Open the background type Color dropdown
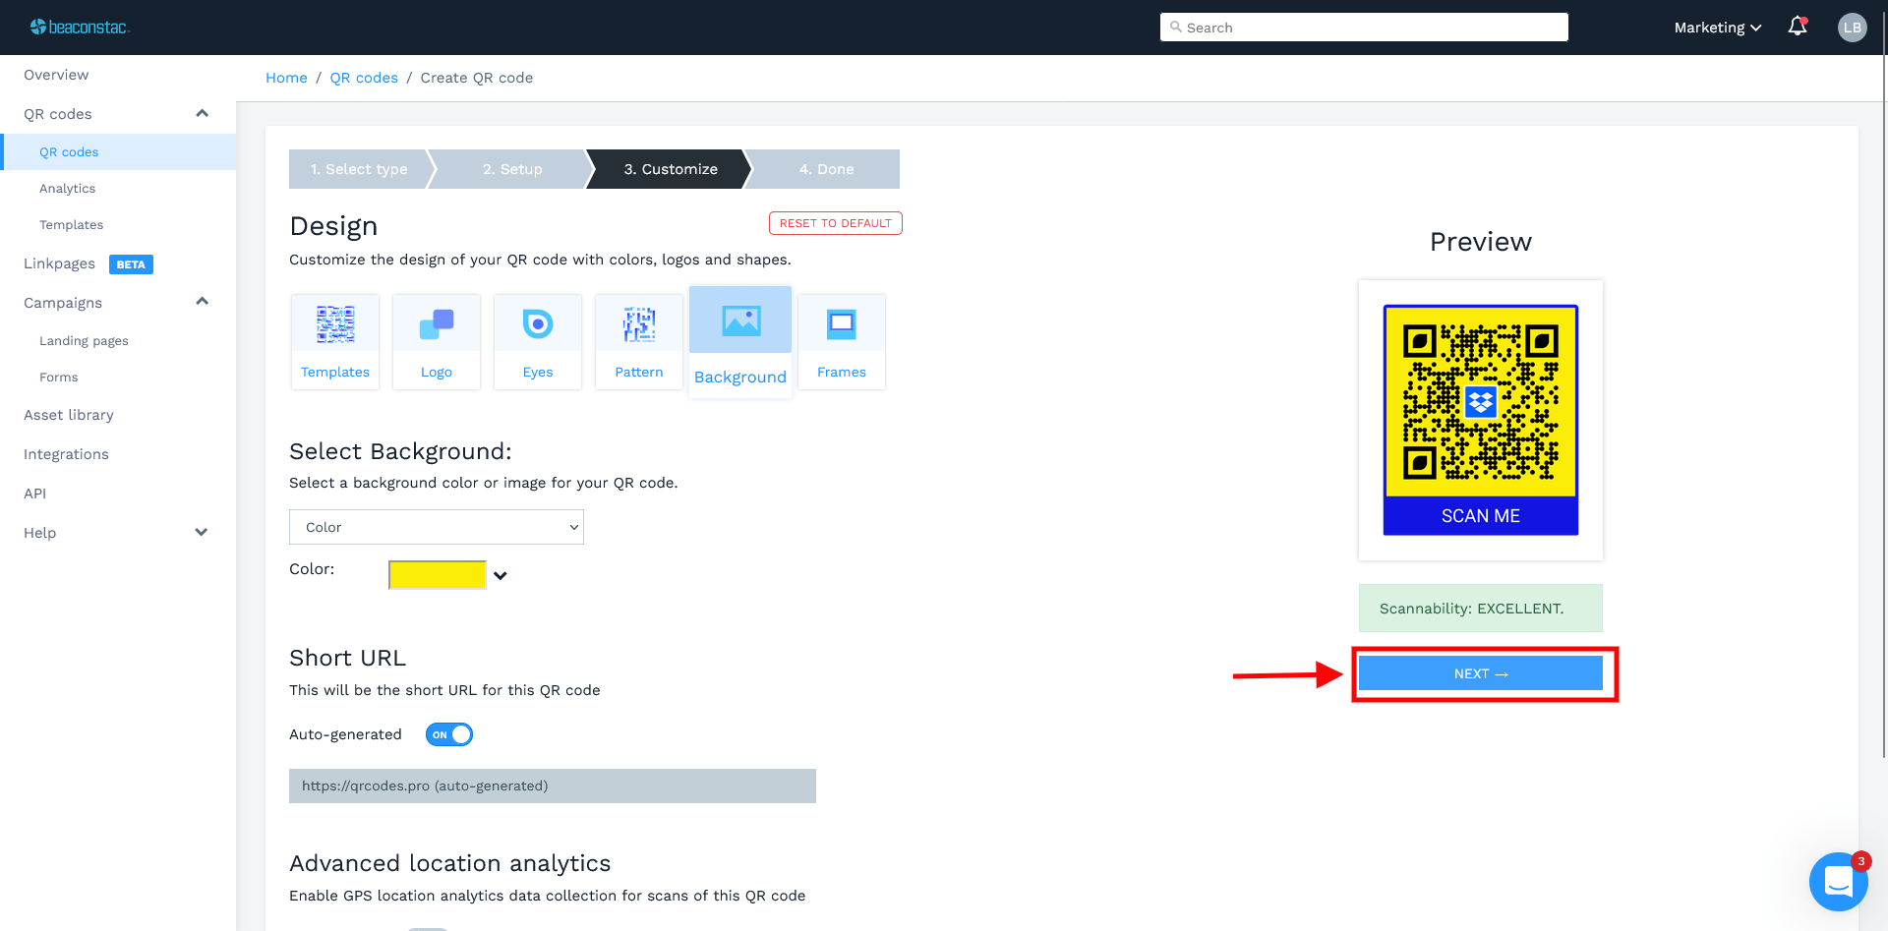The width and height of the screenshot is (1888, 931). click(437, 527)
